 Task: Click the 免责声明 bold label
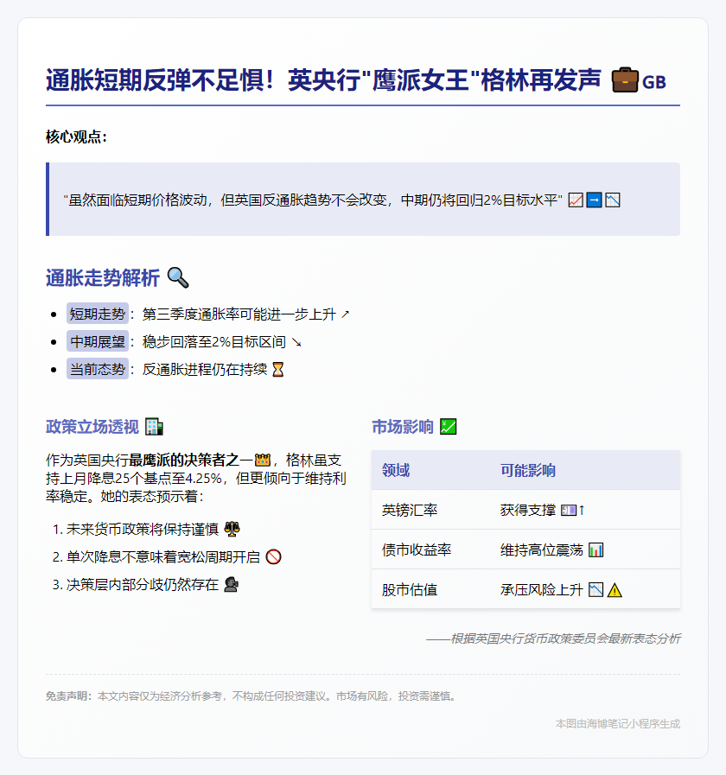coord(69,696)
